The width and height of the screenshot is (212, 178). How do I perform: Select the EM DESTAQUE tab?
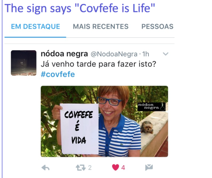pyautogui.click(x=35, y=26)
